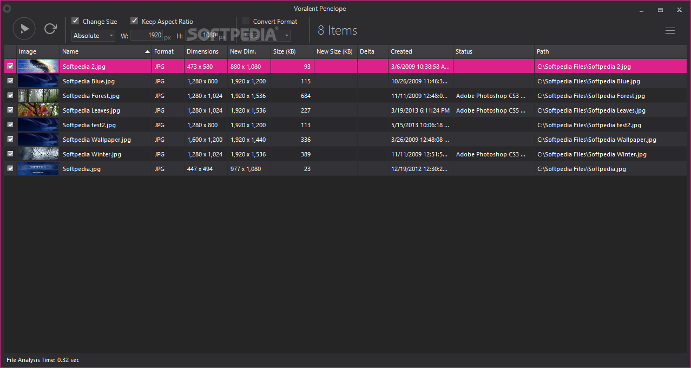
Task: Sort by the Format column header
Action: pos(168,51)
